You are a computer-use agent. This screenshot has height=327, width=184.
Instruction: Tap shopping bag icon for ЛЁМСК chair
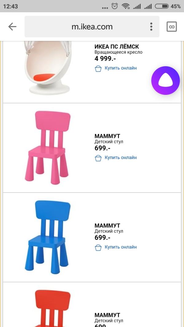pyautogui.click(x=98, y=68)
